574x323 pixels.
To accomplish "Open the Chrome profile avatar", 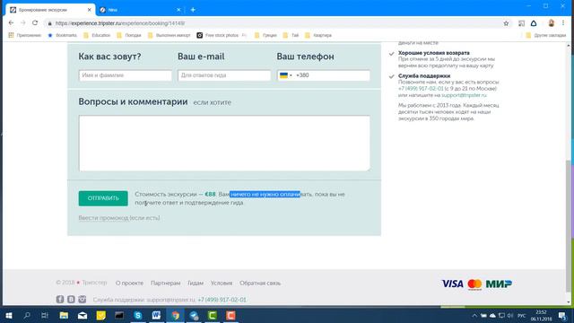I will point(551,23).
